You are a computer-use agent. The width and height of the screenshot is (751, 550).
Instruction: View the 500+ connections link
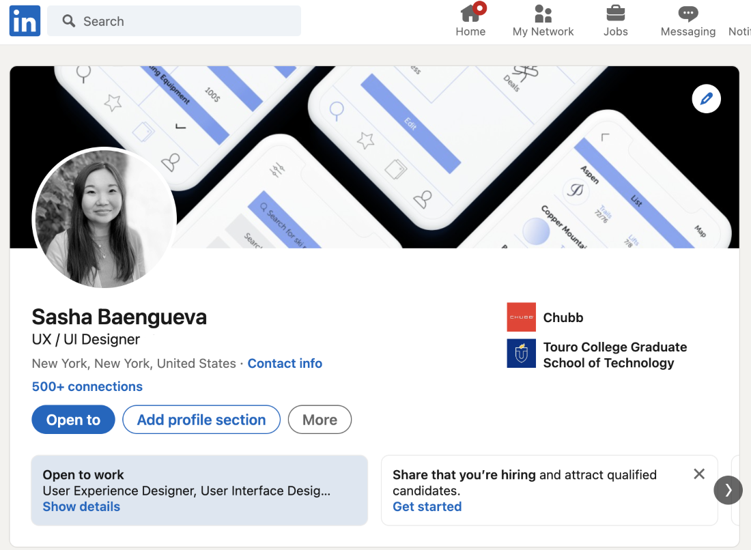click(x=87, y=386)
